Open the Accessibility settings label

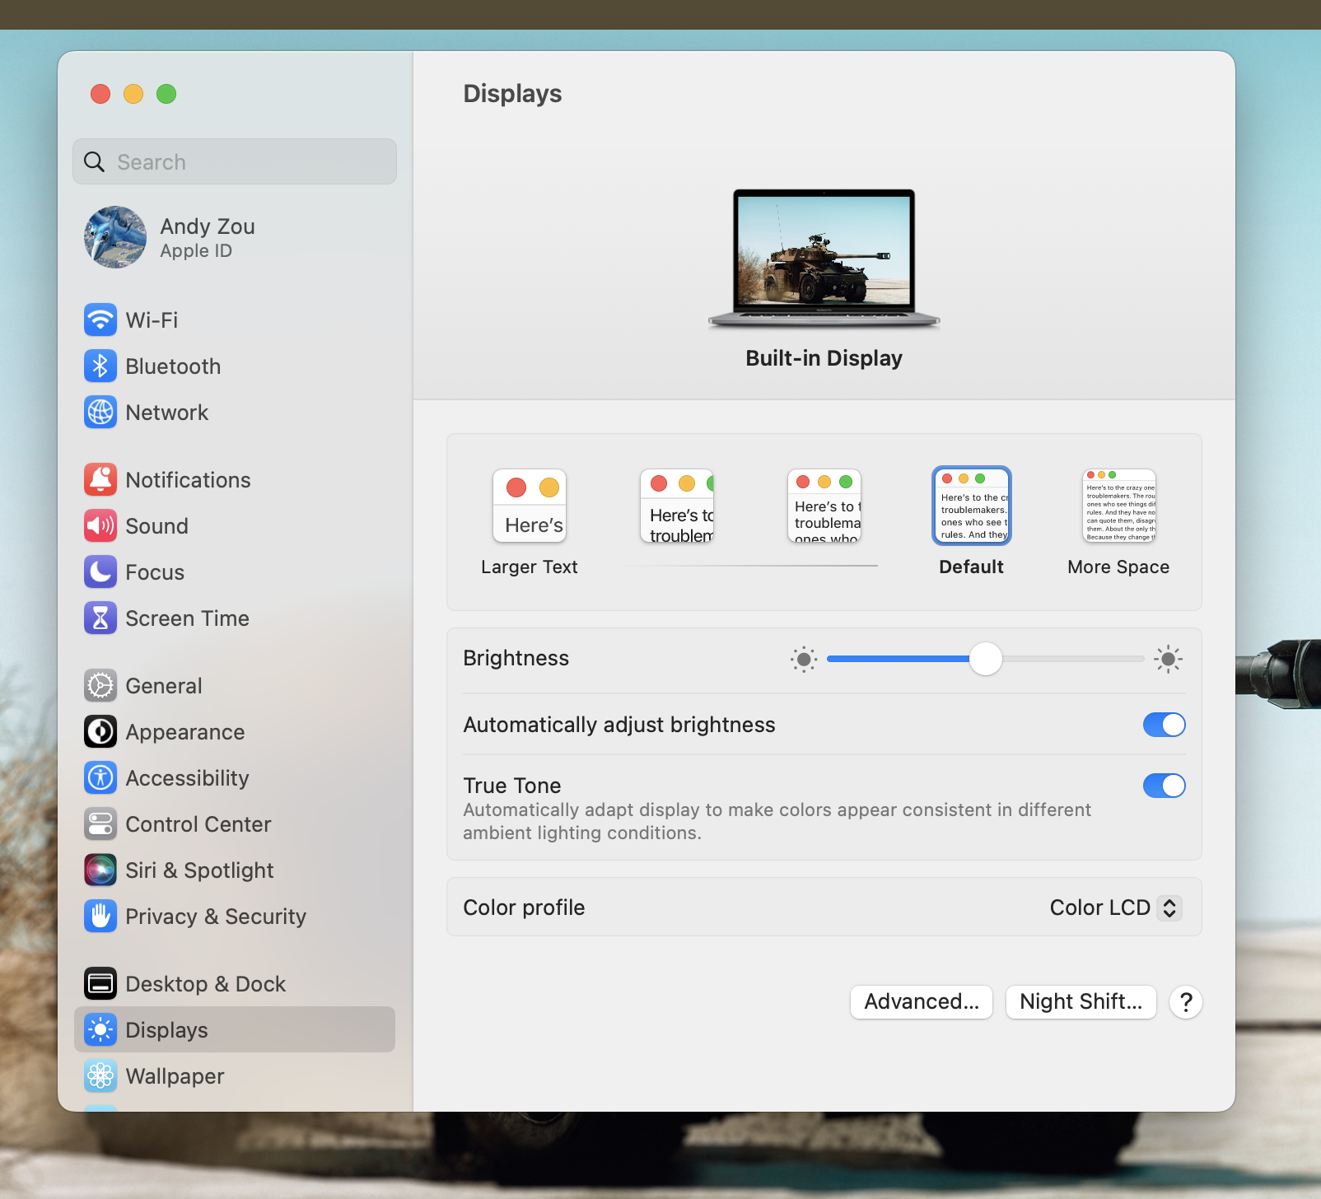(x=187, y=777)
